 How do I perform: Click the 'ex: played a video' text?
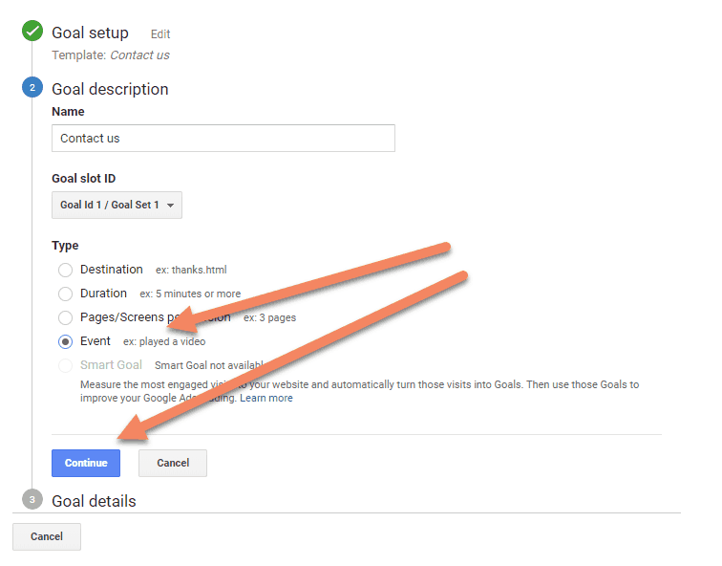click(x=164, y=342)
